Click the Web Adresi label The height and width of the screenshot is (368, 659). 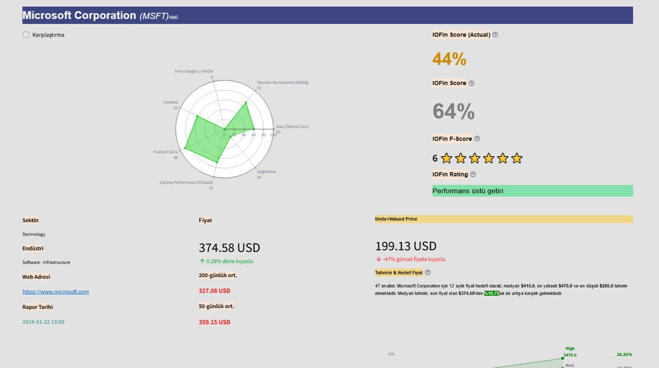(36, 277)
